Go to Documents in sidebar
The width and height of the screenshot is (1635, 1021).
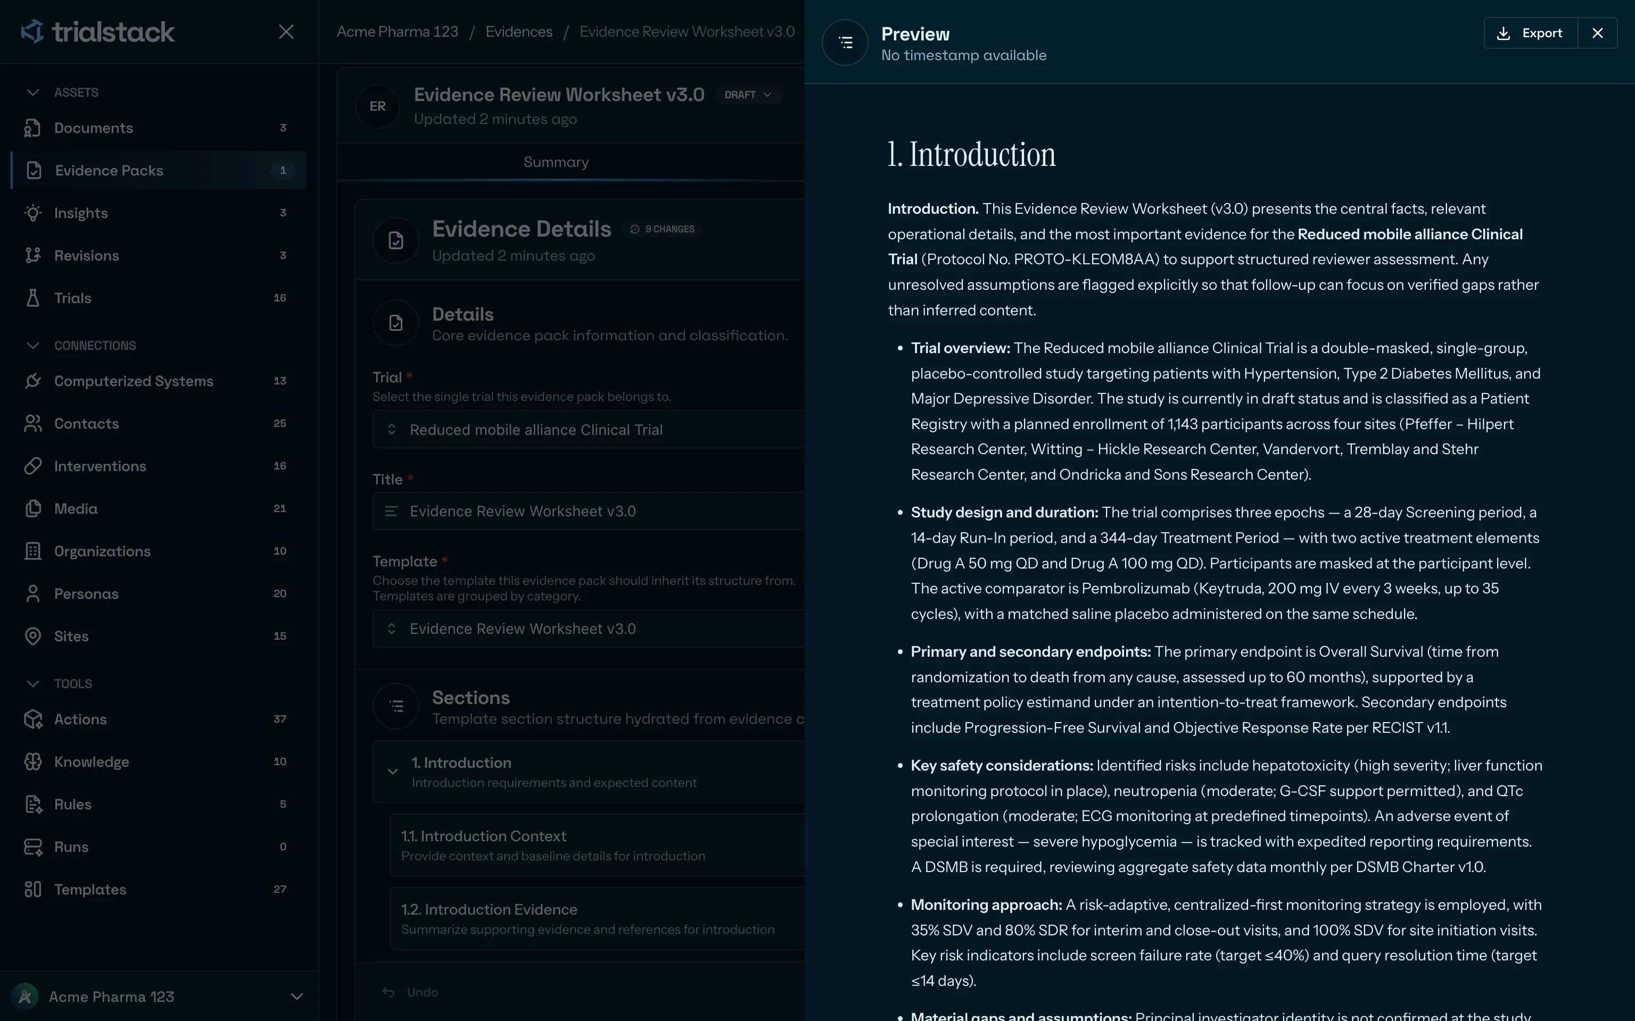coord(93,128)
